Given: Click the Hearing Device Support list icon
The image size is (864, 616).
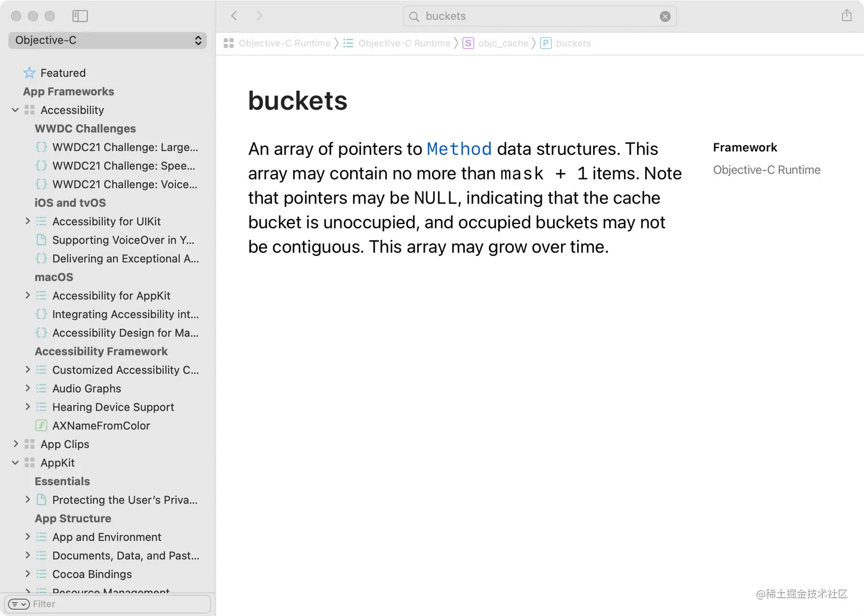Looking at the screenshot, I should click(41, 407).
